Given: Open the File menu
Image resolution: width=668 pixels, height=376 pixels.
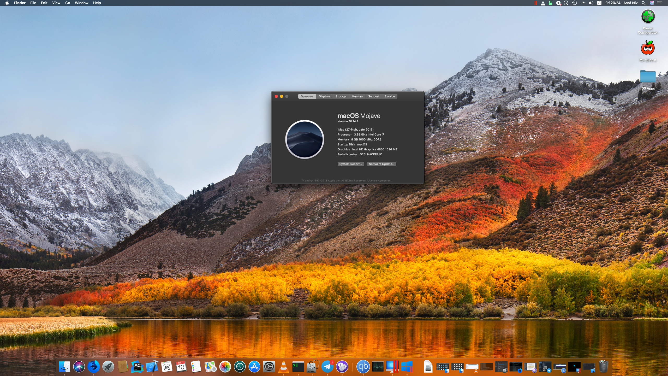Looking at the screenshot, I should (x=33, y=3).
